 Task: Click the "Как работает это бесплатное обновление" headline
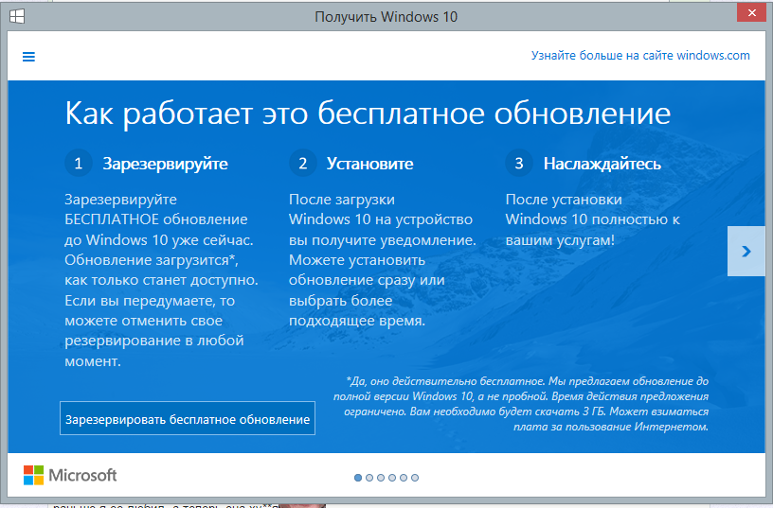368,114
